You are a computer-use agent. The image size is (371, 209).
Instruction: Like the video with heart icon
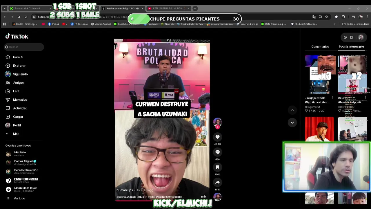217,137
